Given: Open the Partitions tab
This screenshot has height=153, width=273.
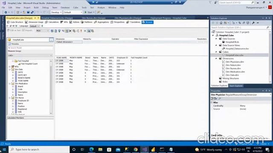Looking at the screenshot, I should tap(87, 22).
